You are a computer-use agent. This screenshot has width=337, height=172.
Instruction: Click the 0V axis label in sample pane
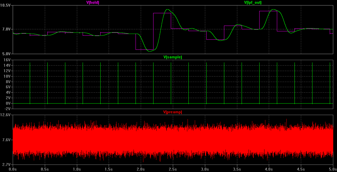[8, 104]
